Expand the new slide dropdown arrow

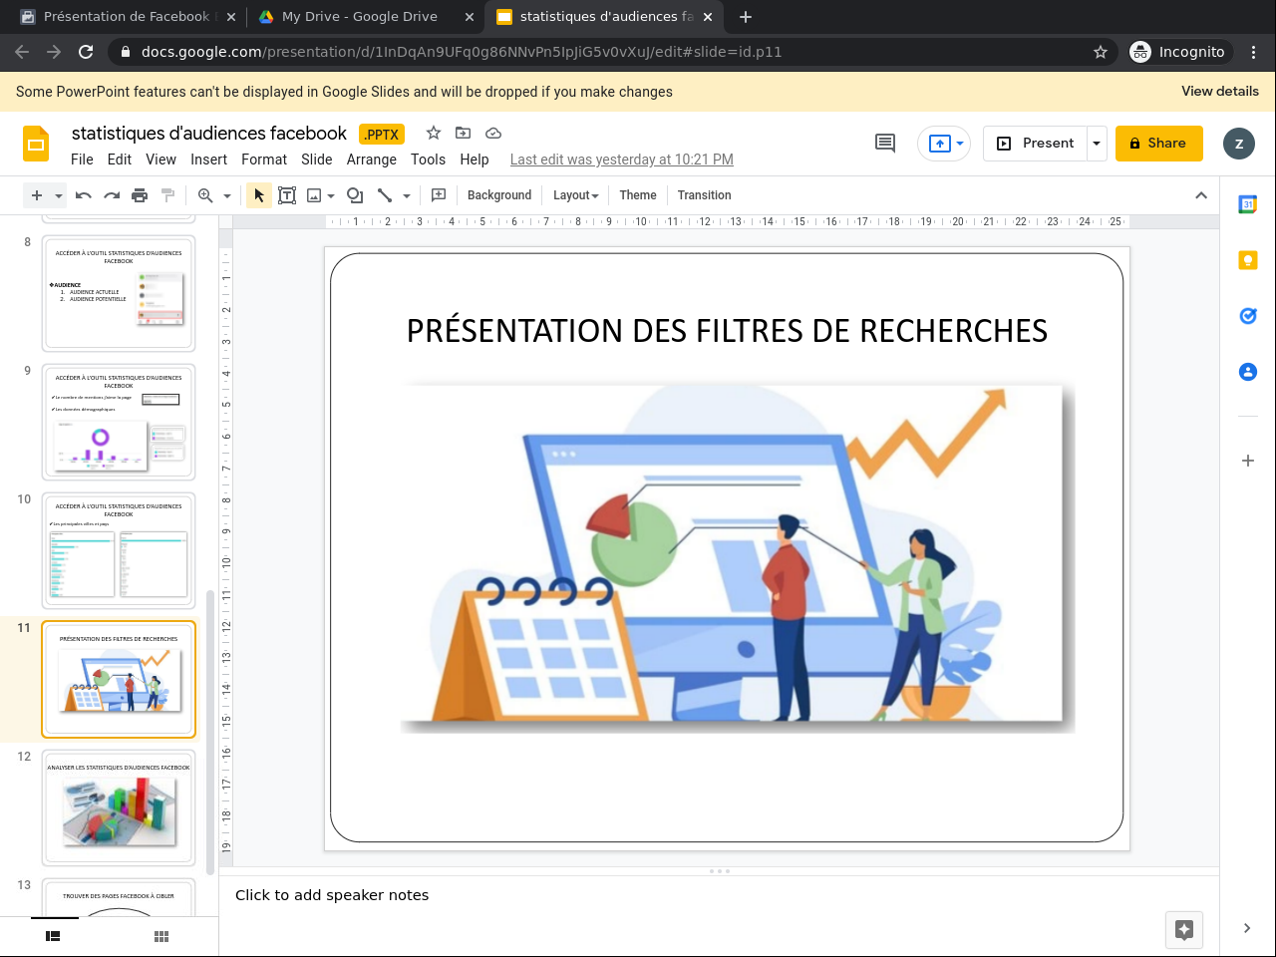click(x=59, y=195)
